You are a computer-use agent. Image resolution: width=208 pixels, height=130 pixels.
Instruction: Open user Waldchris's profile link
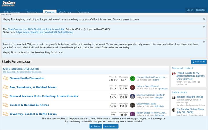[159, 106]
